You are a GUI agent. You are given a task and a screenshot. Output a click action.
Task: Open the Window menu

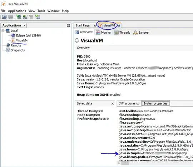53,11
